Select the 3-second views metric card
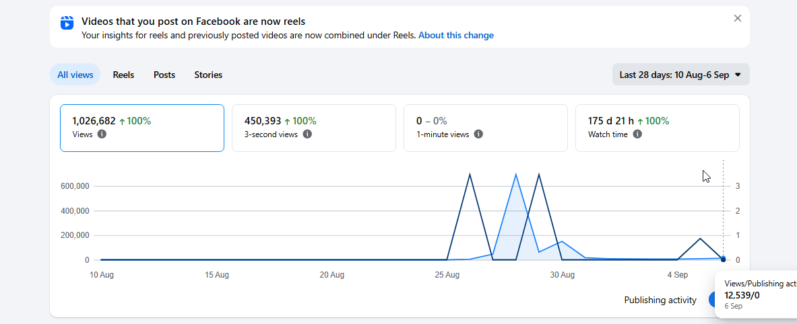Image resolution: width=797 pixels, height=324 pixels. click(314, 128)
